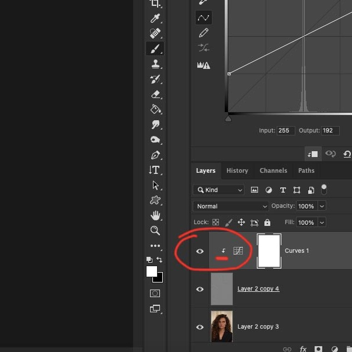This screenshot has width=352, height=352.
Task: Select the Paint Bucket tool
Action: click(x=155, y=109)
